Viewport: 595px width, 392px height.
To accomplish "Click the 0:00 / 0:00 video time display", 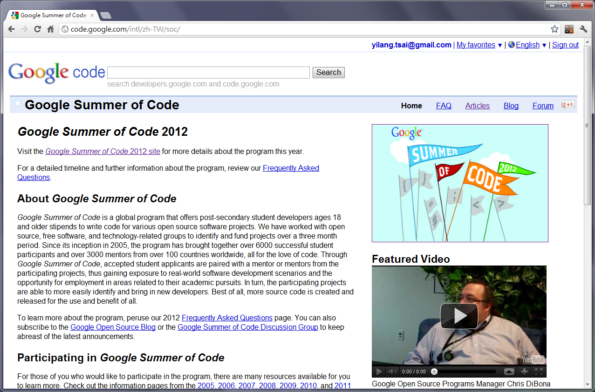I will click(413, 372).
